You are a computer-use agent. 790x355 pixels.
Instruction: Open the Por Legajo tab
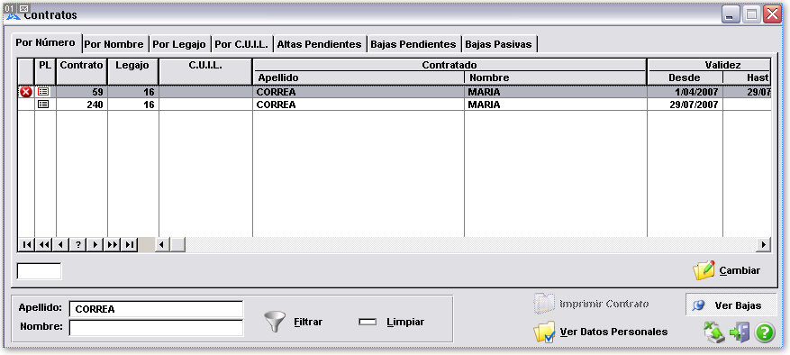[179, 44]
